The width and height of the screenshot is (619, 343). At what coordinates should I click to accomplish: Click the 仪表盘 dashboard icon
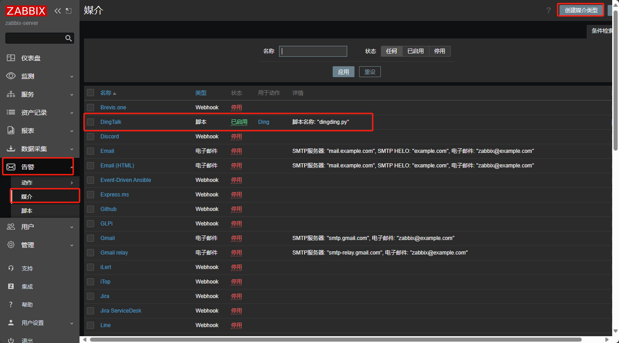(11, 58)
